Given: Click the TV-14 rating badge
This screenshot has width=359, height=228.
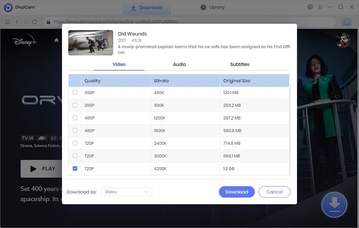Looking at the screenshot, I should coord(28,138).
